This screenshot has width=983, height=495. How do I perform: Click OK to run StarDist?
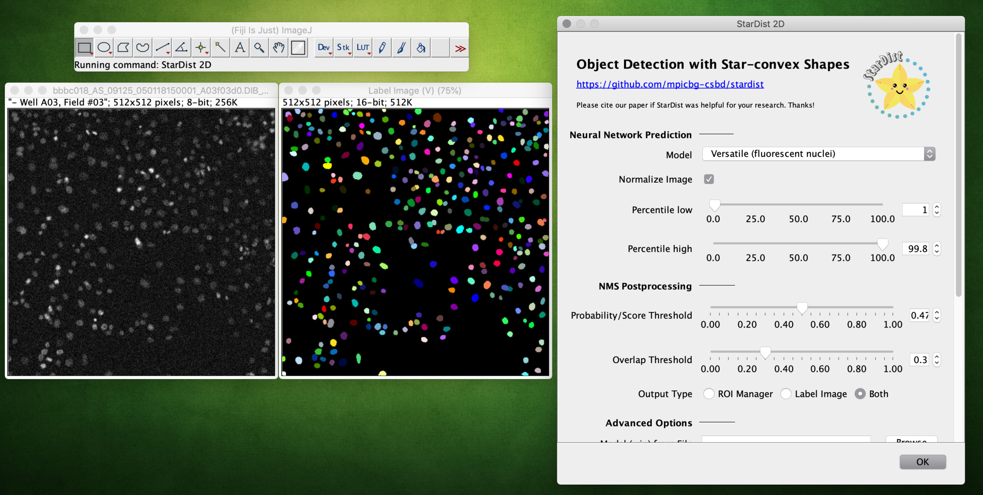[x=922, y=462]
